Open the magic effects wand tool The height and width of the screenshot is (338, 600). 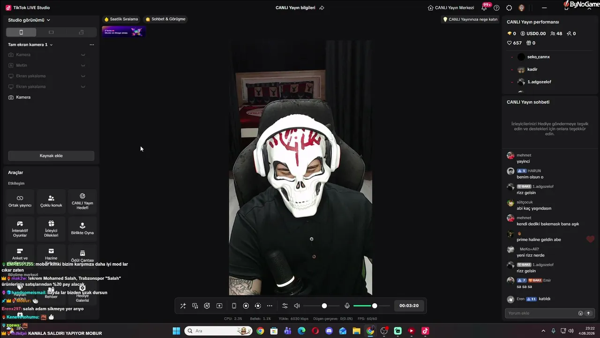tap(183, 306)
